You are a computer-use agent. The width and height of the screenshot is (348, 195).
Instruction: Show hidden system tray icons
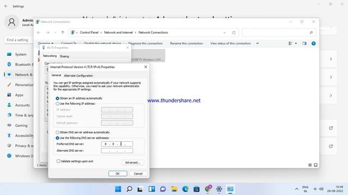[296, 189]
